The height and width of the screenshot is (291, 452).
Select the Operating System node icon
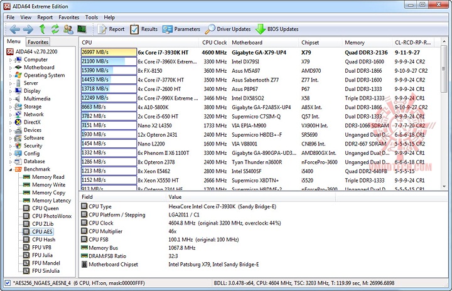18,75
